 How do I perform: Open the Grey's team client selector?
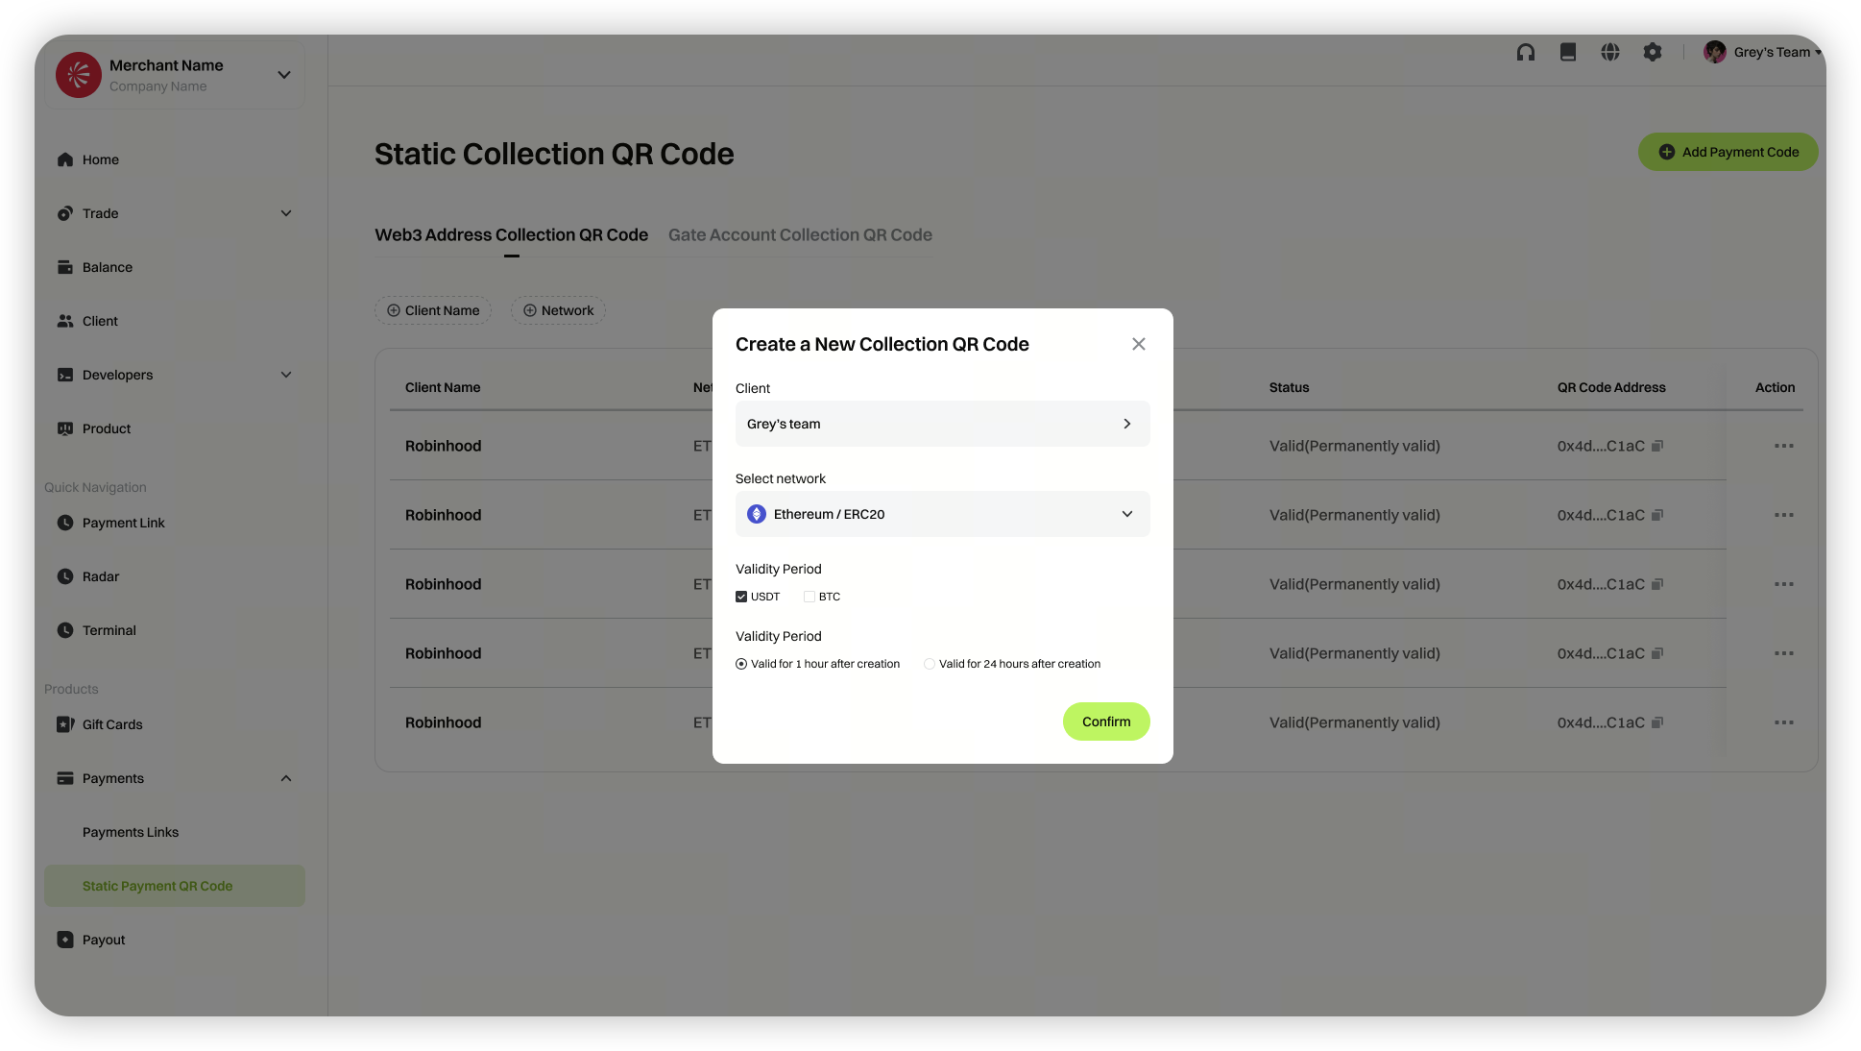942,424
